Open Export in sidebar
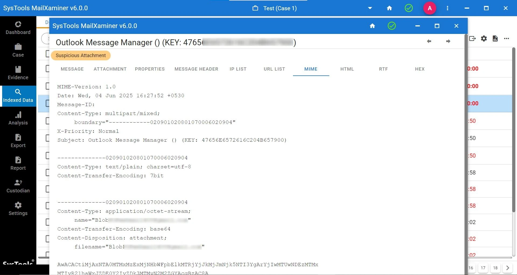 click(18, 141)
